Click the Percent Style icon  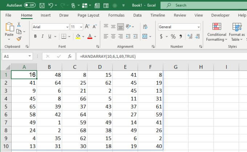pyautogui.click(x=173, y=36)
